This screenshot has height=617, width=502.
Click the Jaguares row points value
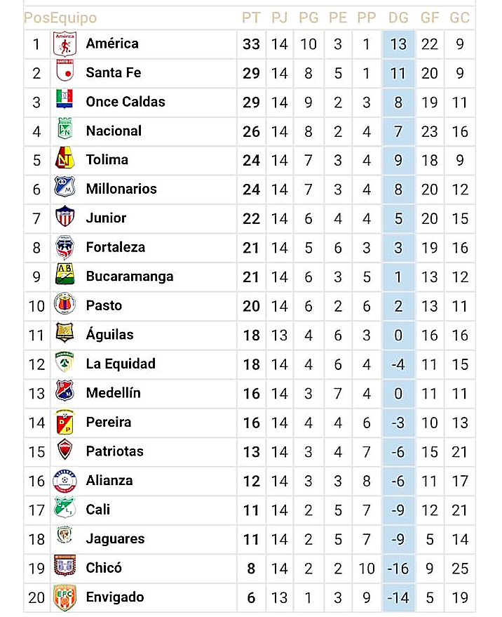tap(251, 539)
